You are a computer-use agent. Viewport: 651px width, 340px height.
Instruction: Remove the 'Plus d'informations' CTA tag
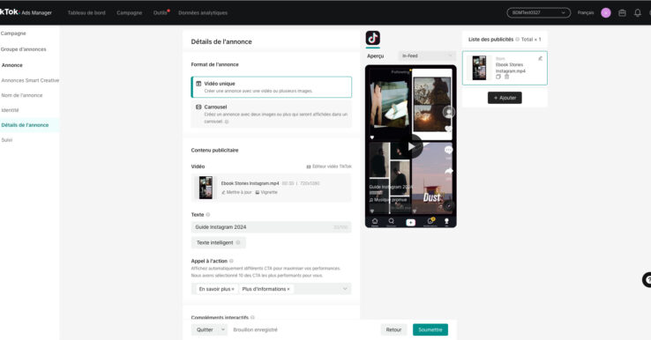[288, 289]
